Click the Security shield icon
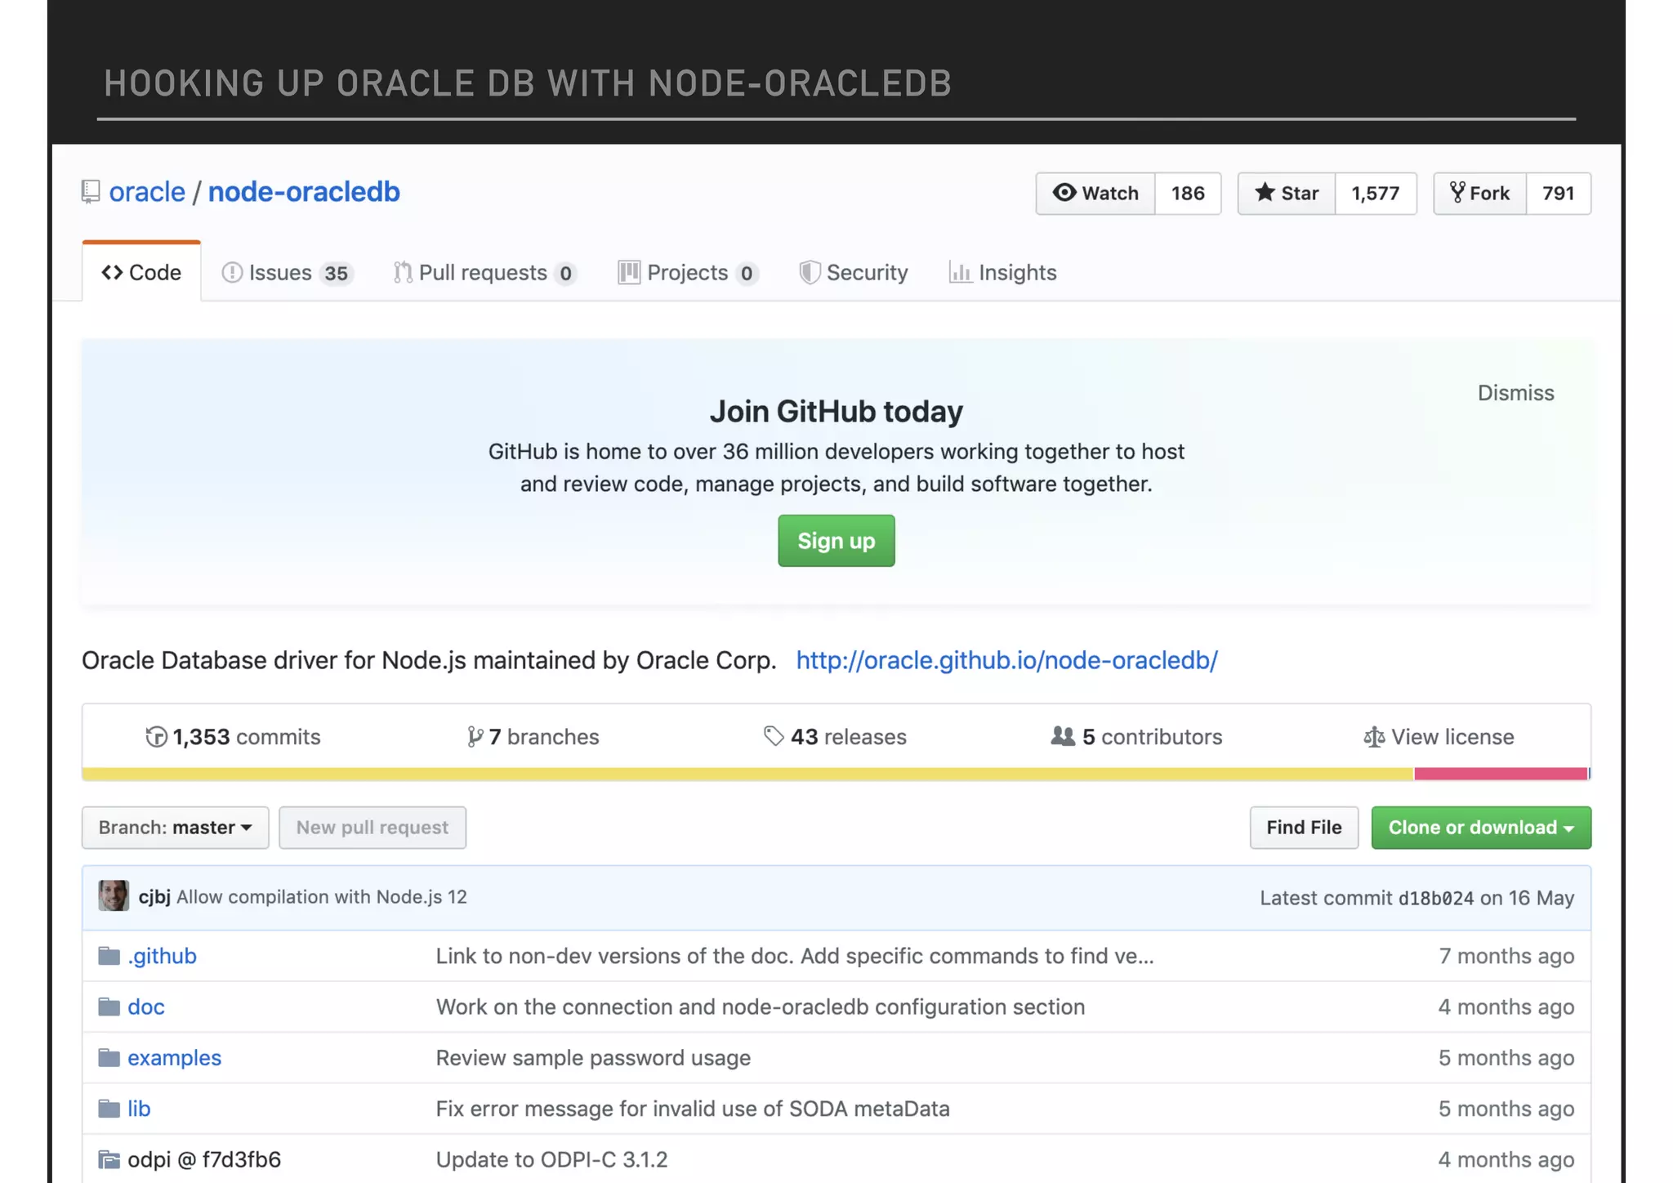 tap(810, 272)
